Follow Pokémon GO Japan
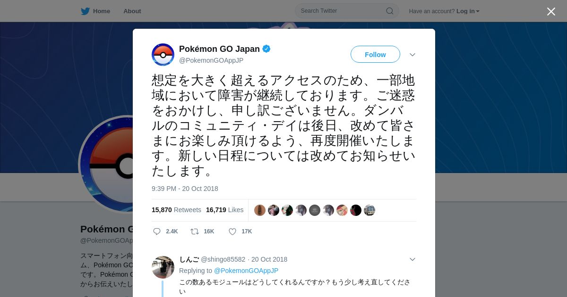The width and height of the screenshot is (567, 297). pyautogui.click(x=375, y=55)
